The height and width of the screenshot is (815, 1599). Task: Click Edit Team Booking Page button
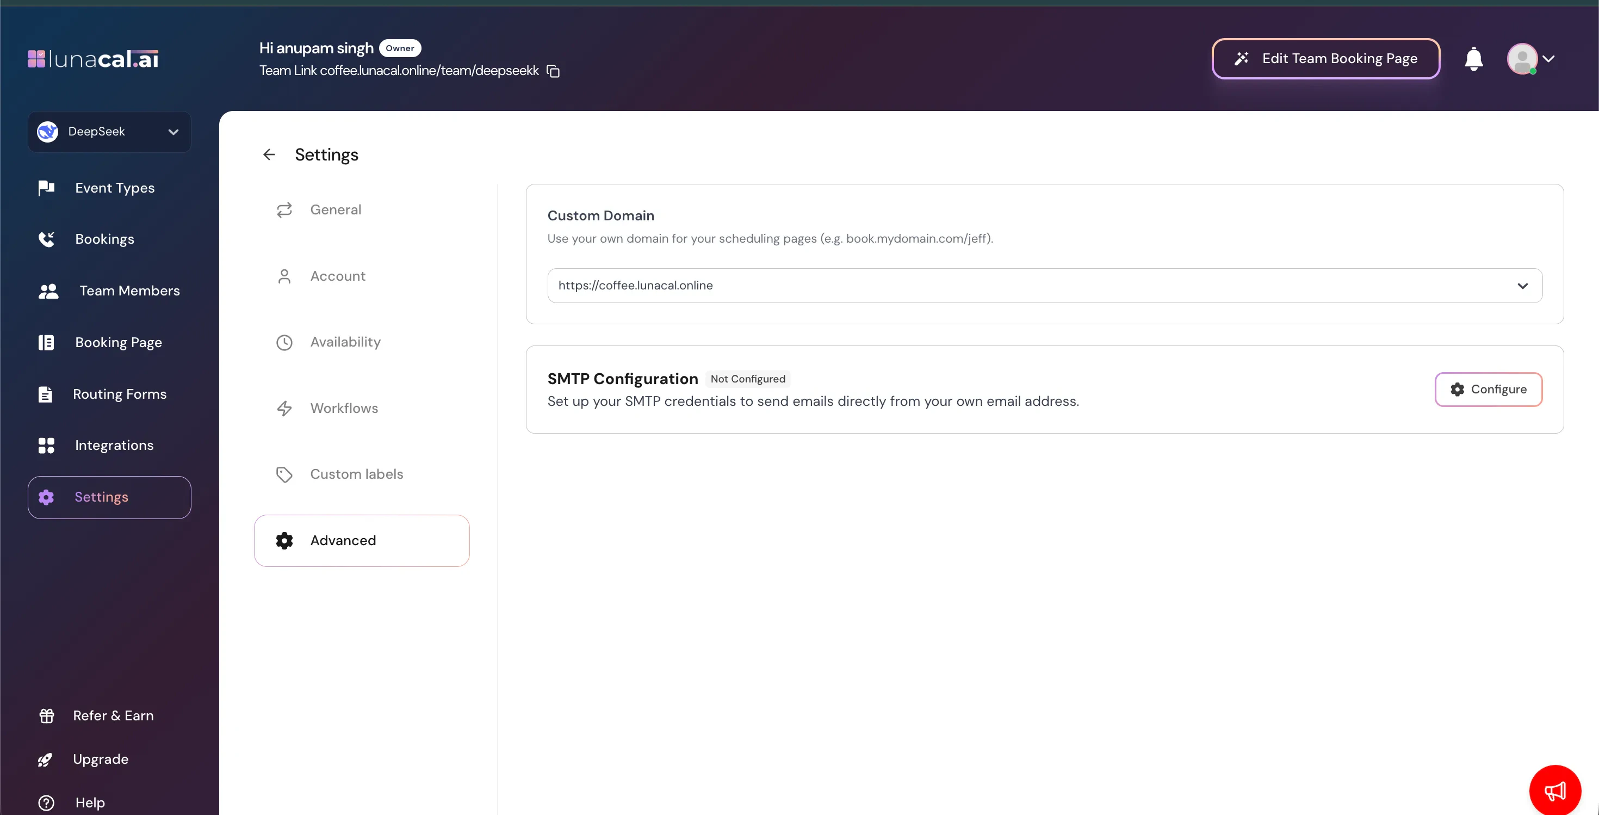(1325, 59)
